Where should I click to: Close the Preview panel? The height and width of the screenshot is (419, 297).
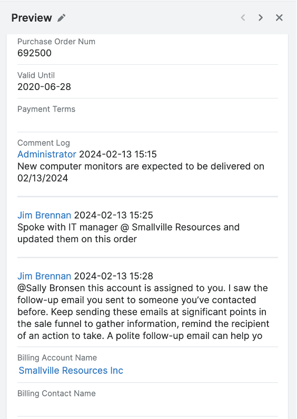[279, 18]
